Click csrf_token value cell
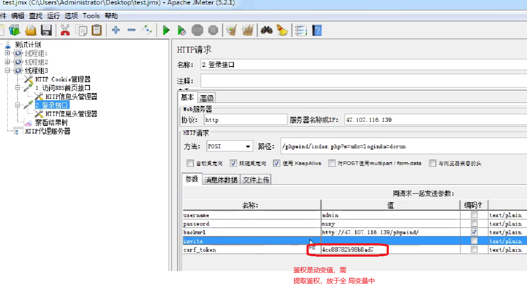This screenshot has height=285, width=527. tap(390, 249)
